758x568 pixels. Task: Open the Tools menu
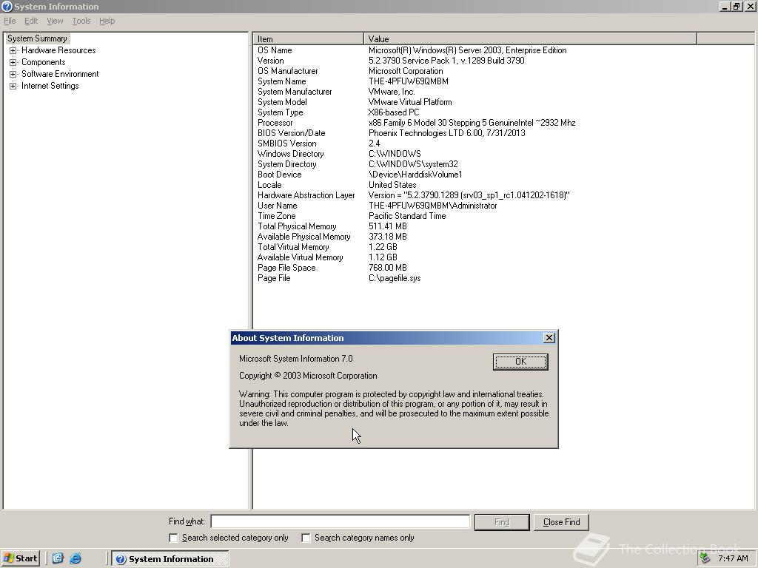pyautogui.click(x=81, y=21)
